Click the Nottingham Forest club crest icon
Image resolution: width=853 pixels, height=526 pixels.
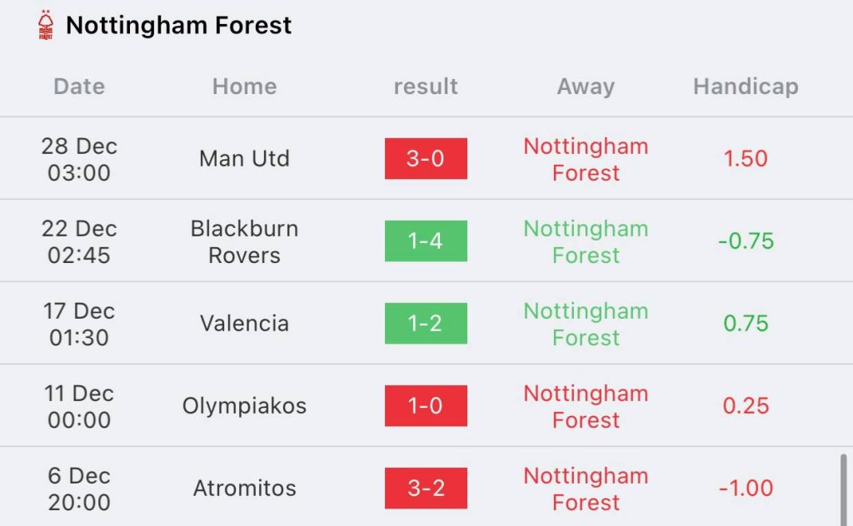click(x=46, y=26)
